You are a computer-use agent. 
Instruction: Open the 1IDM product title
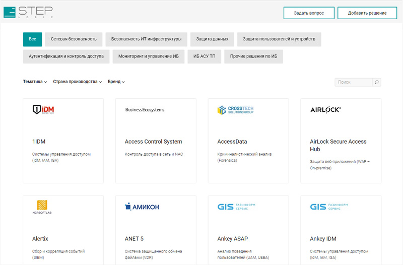39,142
